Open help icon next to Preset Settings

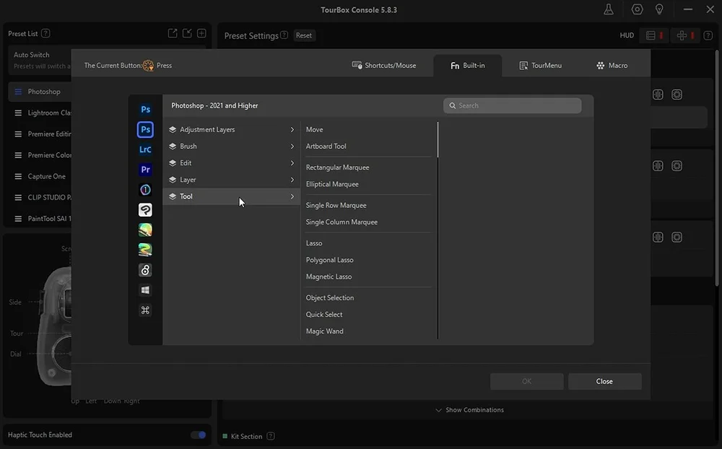284,35
